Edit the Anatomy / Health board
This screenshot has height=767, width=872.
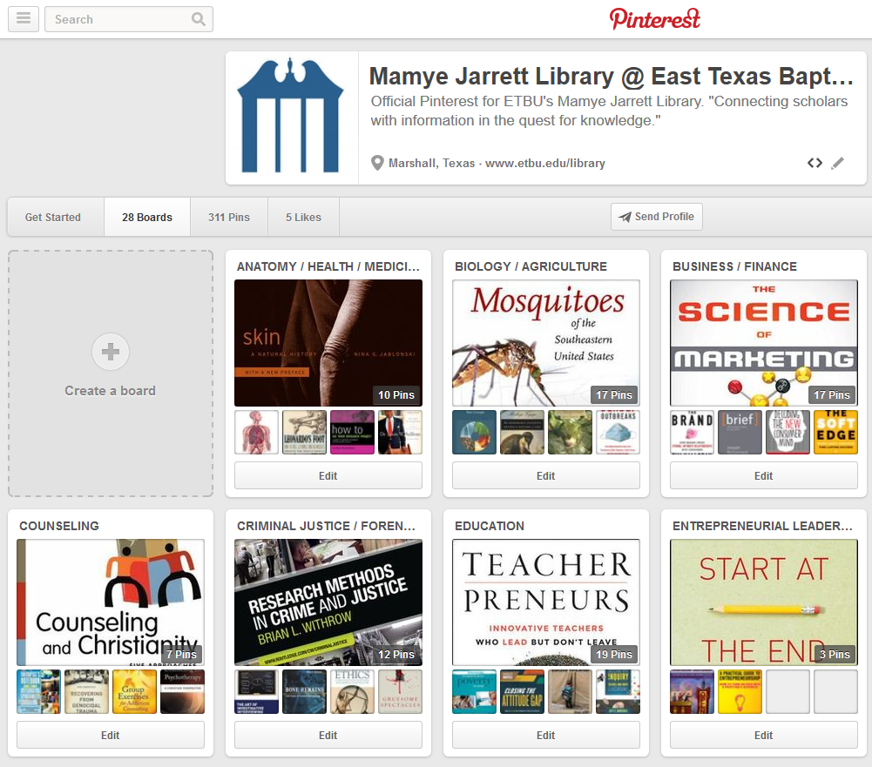tap(328, 475)
